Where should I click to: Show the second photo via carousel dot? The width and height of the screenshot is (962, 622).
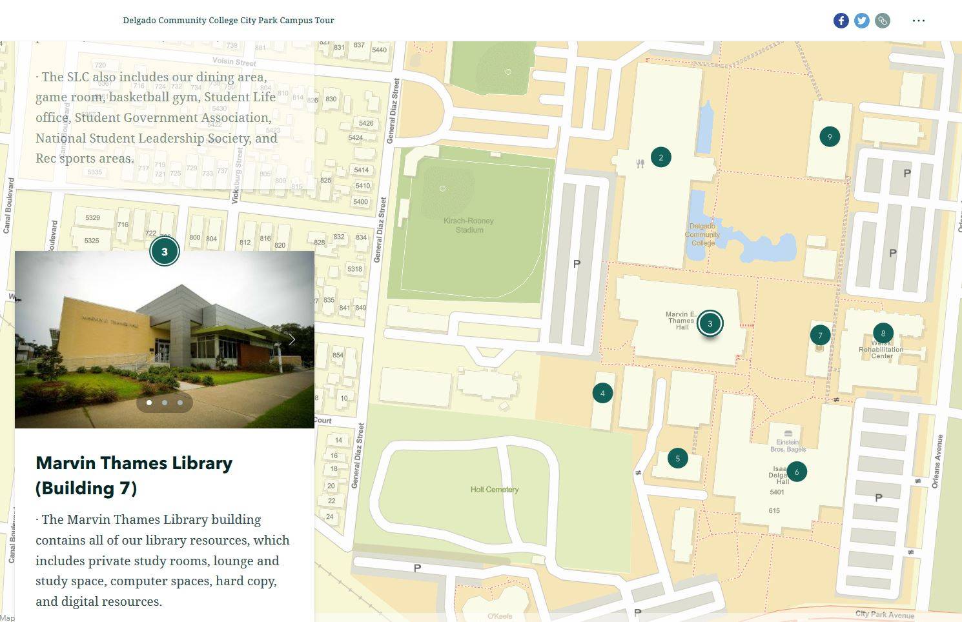(x=165, y=403)
